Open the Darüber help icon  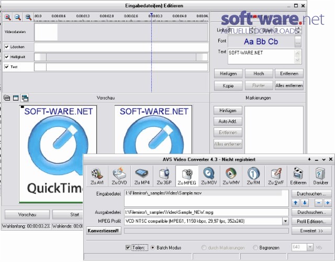tap(320, 176)
